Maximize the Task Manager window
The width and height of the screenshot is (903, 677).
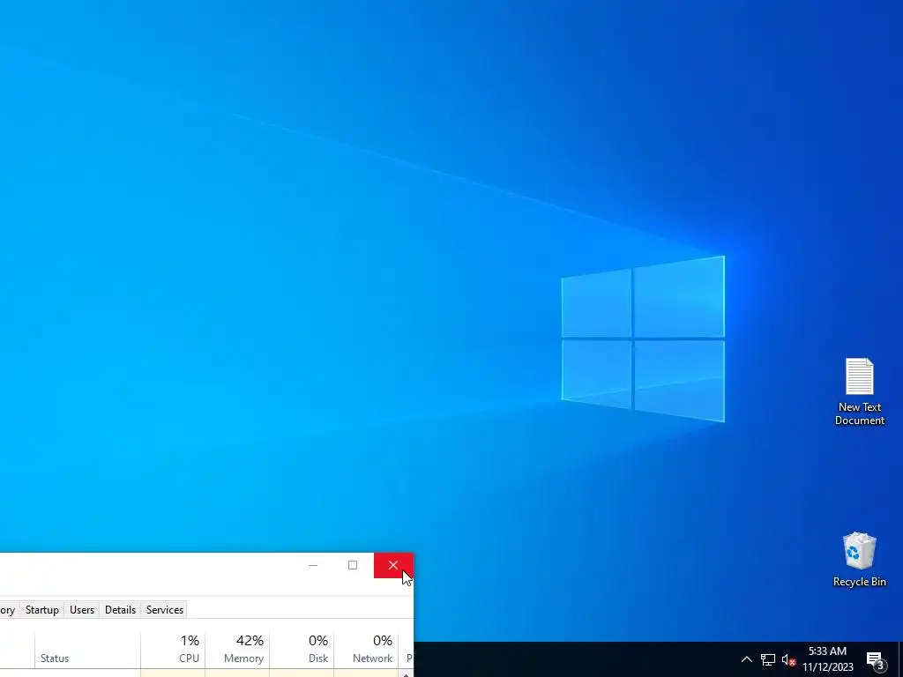[x=353, y=565]
